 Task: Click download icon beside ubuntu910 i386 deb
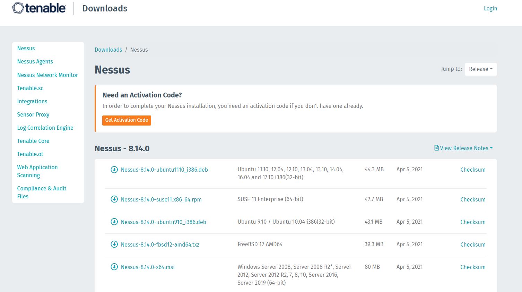click(114, 222)
